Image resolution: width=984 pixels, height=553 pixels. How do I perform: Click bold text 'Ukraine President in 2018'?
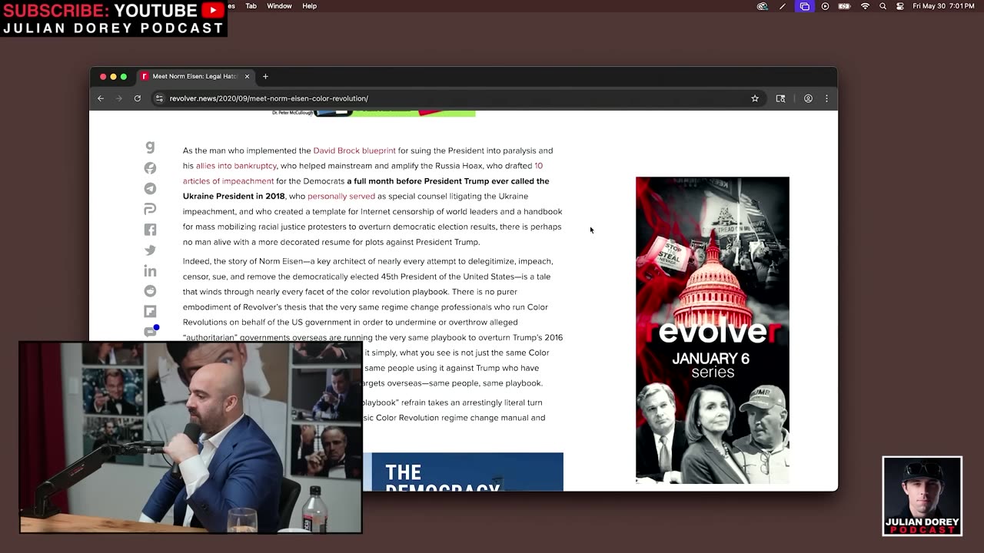pyautogui.click(x=234, y=197)
